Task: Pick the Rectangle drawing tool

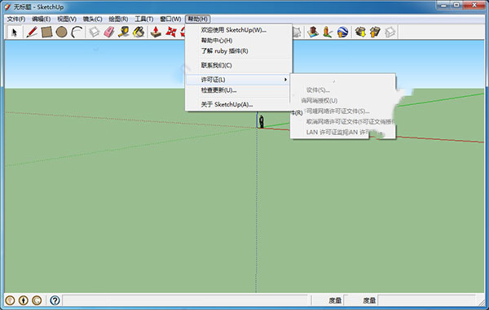Action: point(46,32)
